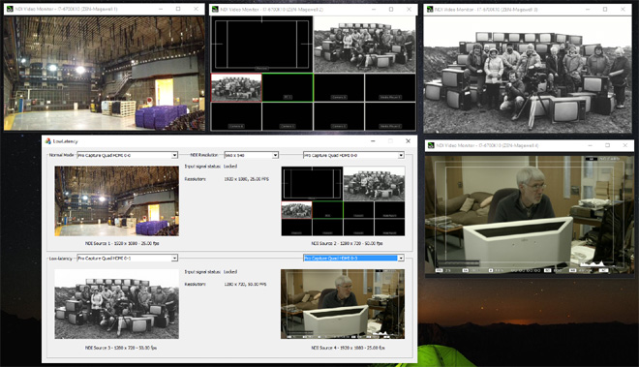The width and height of the screenshot is (639, 367).
Task: Open the Normal Mode capture device dropdown
Action: coord(127,155)
